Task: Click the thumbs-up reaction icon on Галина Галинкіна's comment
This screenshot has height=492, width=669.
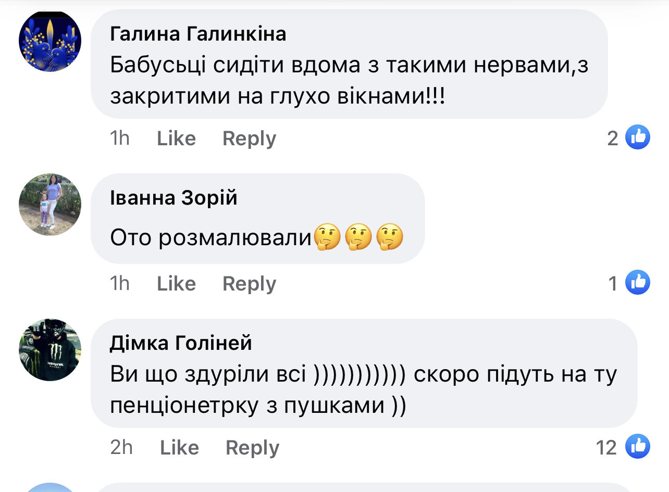Action: [638, 137]
